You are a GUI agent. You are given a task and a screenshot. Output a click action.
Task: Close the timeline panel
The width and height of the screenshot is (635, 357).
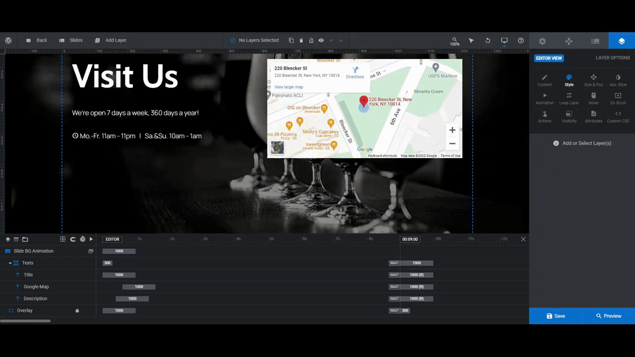pyautogui.click(x=523, y=239)
